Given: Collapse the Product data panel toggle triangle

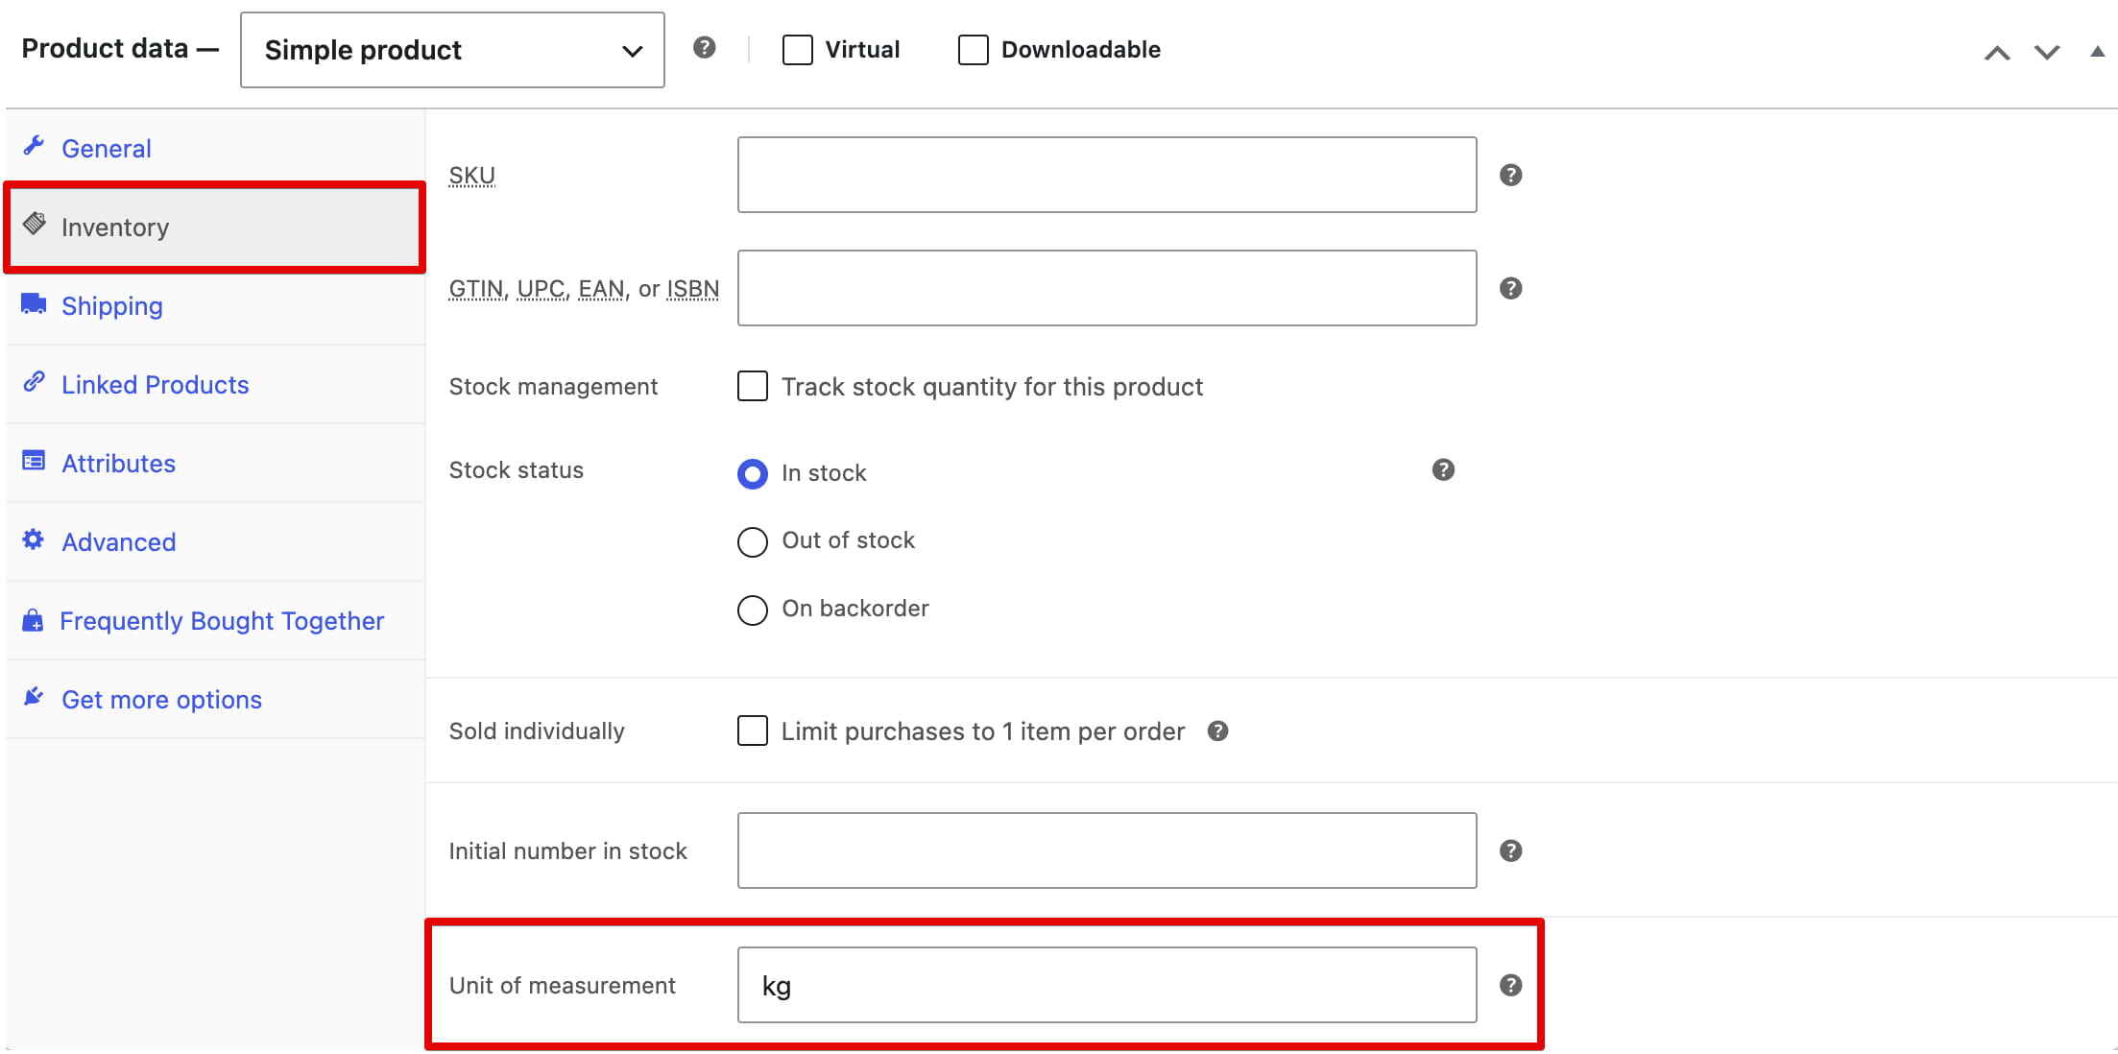Looking at the screenshot, I should (2097, 52).
